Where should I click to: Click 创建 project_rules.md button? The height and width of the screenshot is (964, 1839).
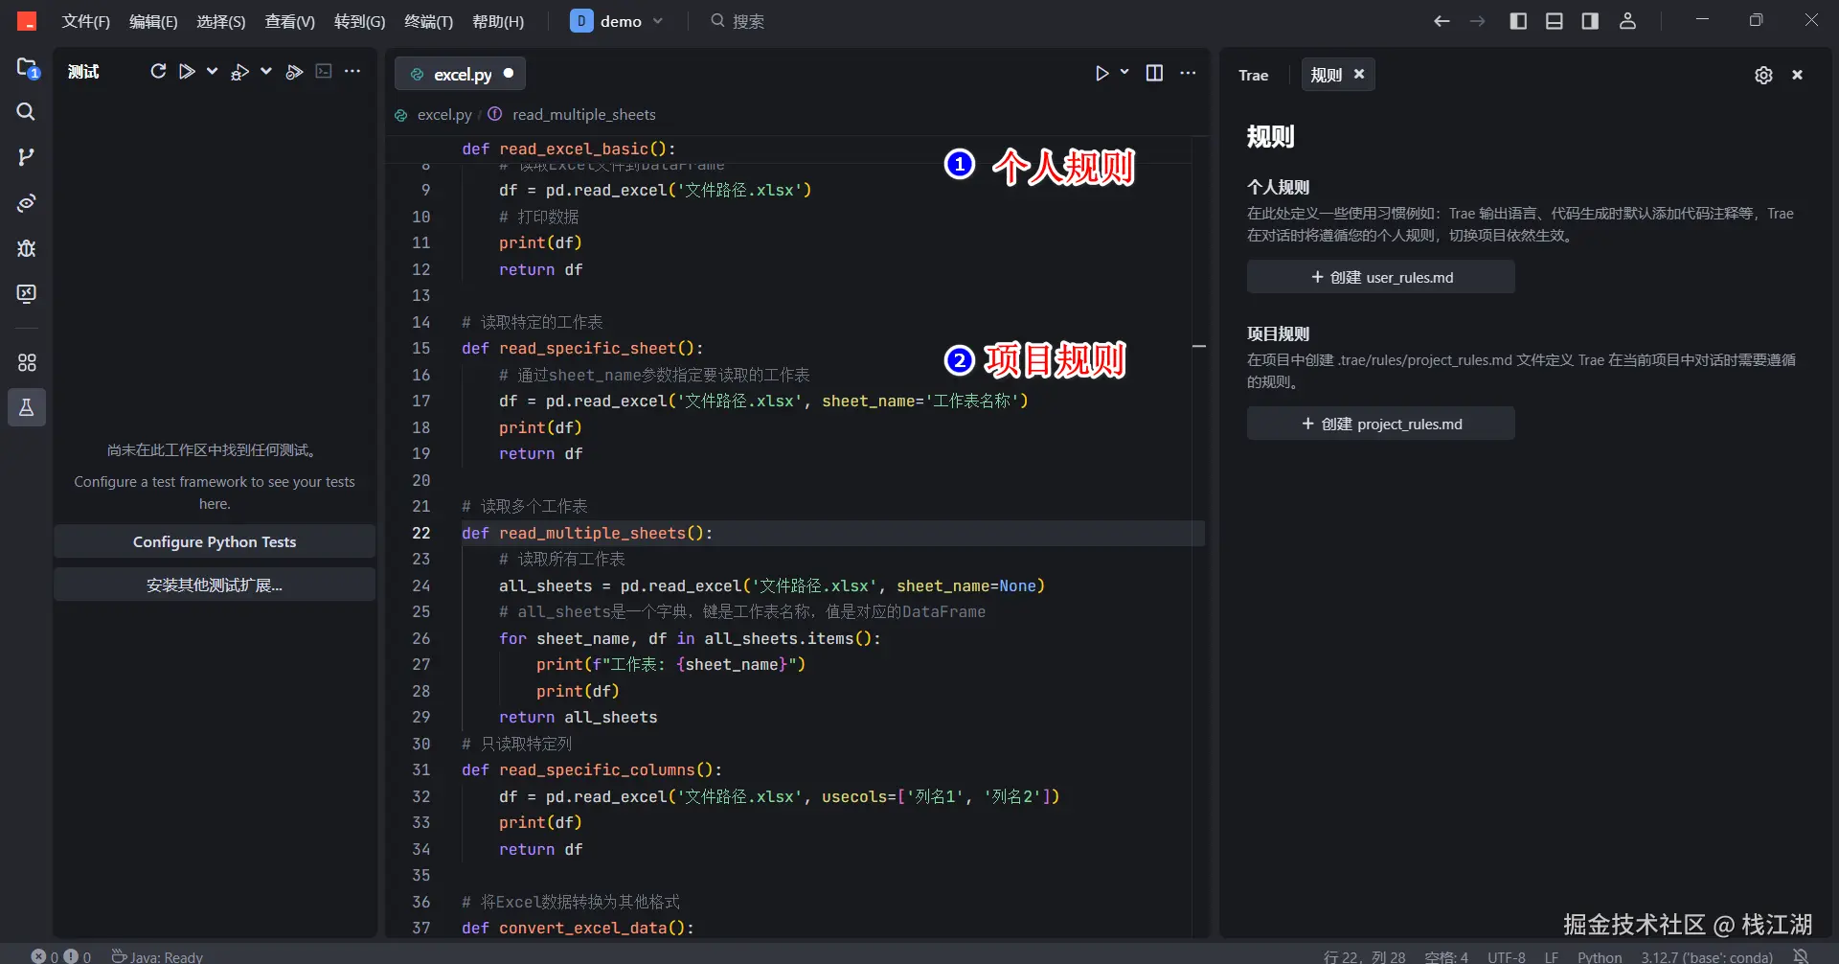click(x=1380, y=424)
